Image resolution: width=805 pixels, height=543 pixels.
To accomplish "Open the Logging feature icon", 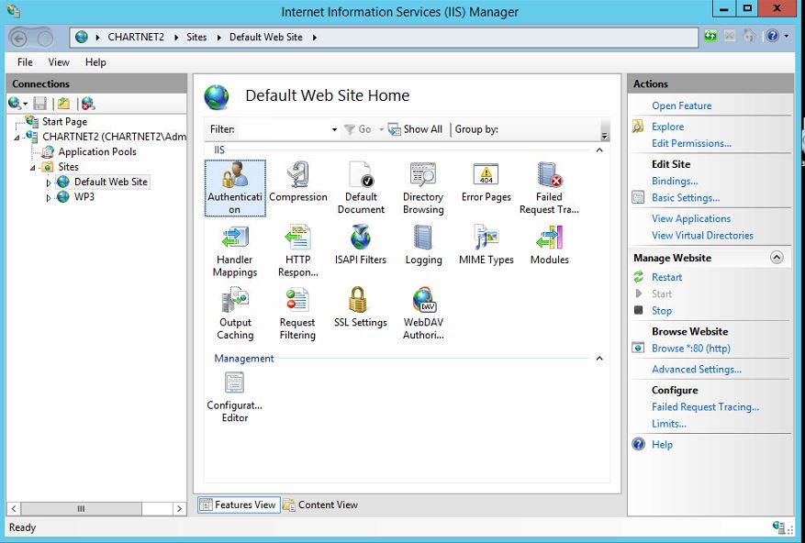I will tap(423, 245).
